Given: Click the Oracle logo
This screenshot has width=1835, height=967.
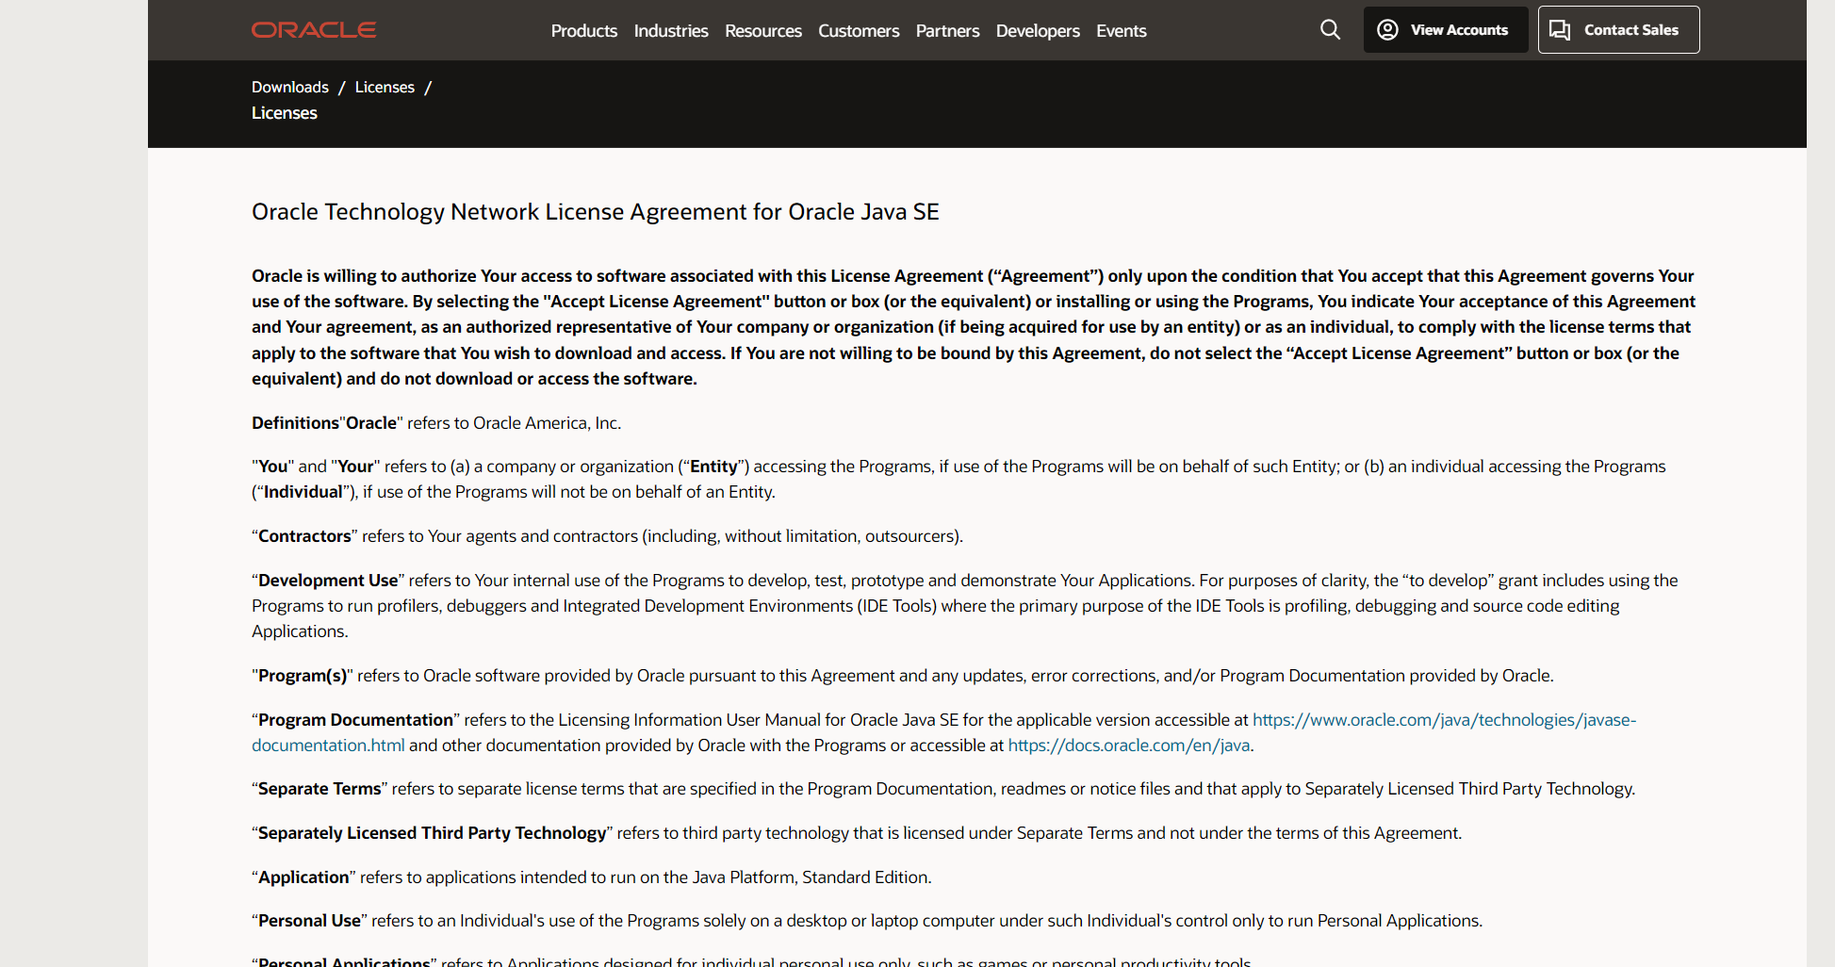Looking at the screenshot, I should (314, 30).
